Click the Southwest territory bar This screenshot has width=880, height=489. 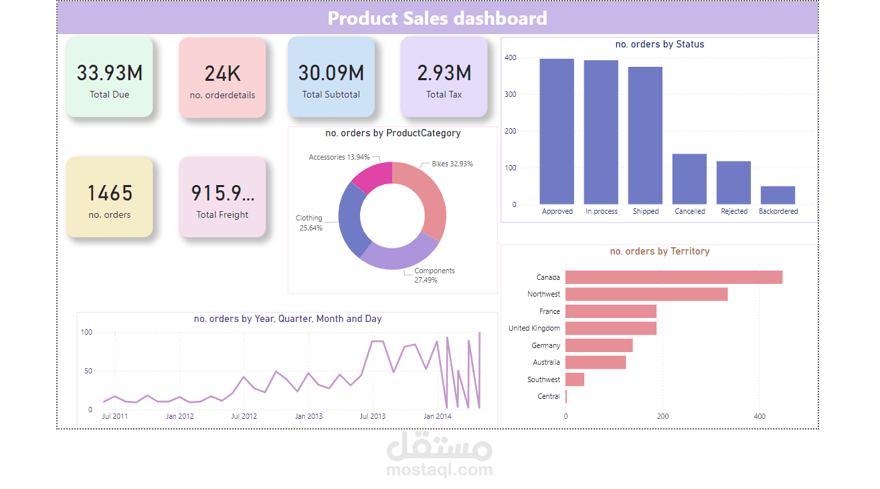click(575, 379)
